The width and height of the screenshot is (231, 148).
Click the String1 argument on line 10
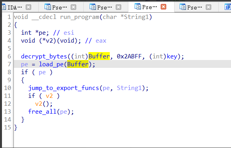click(129, 88)
